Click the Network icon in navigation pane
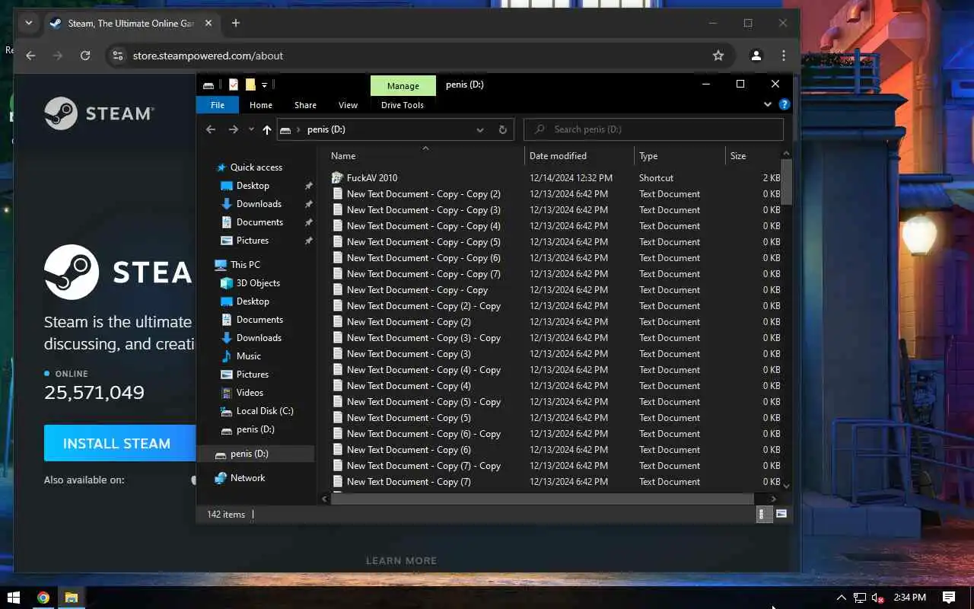This screenshot has height=609, width=974. click(x=221, y=478)
